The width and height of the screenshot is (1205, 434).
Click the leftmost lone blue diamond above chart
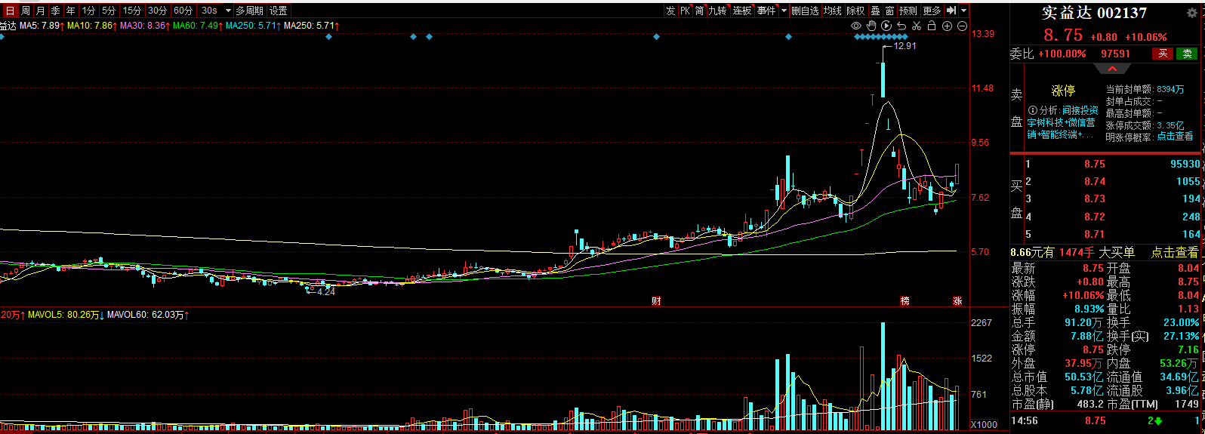[x=2, y=36]
